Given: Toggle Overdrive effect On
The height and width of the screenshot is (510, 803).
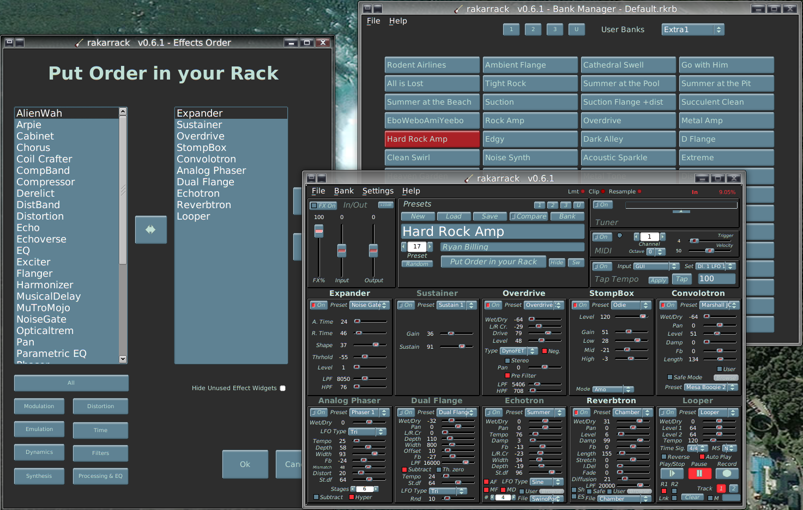Looking at the screenshot, I should (x=493, y=305).
